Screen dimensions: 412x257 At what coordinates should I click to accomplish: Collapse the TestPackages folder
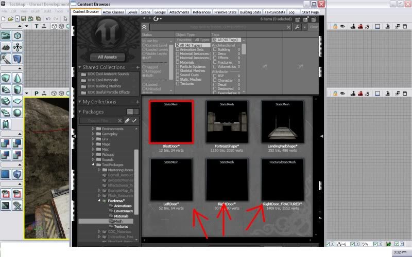[x=93, y=164]
